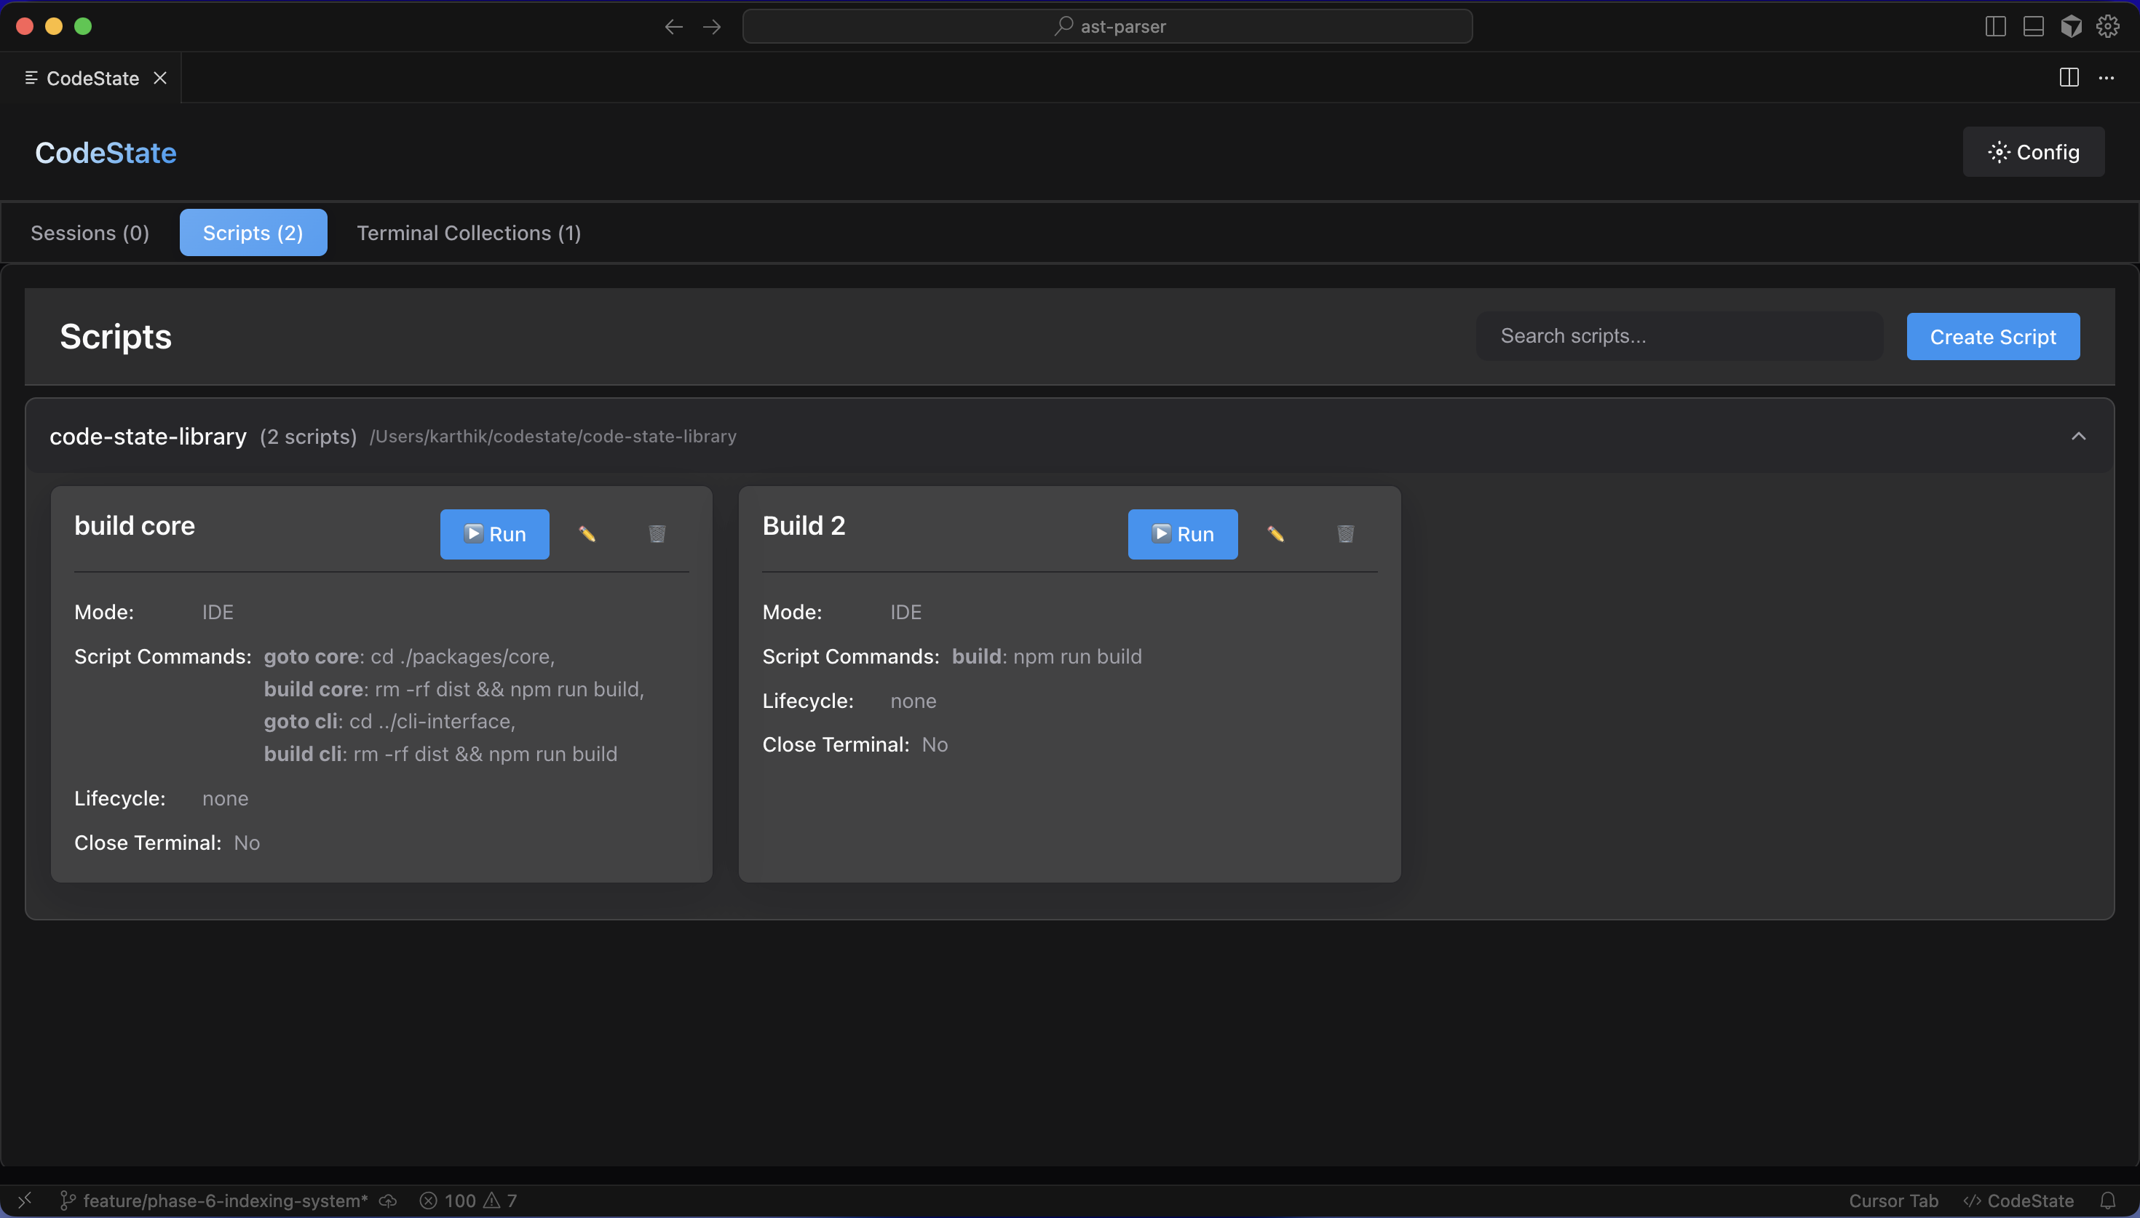Image resolution: width=2140 pixels, height=1218 pixels.
Task: Click the split editor icon
Action: [2068, 78]
